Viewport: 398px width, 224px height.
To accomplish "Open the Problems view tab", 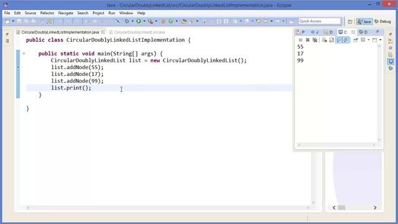I will [301, 32].
